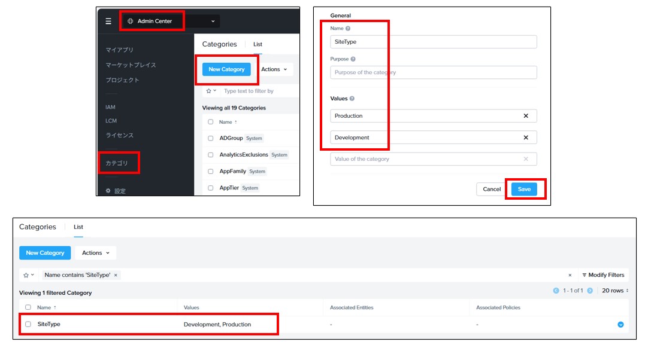This screenshot has height=342, width=645.
Task: Select the AppFamily row checkbox
Action: [x=210, y=172]
